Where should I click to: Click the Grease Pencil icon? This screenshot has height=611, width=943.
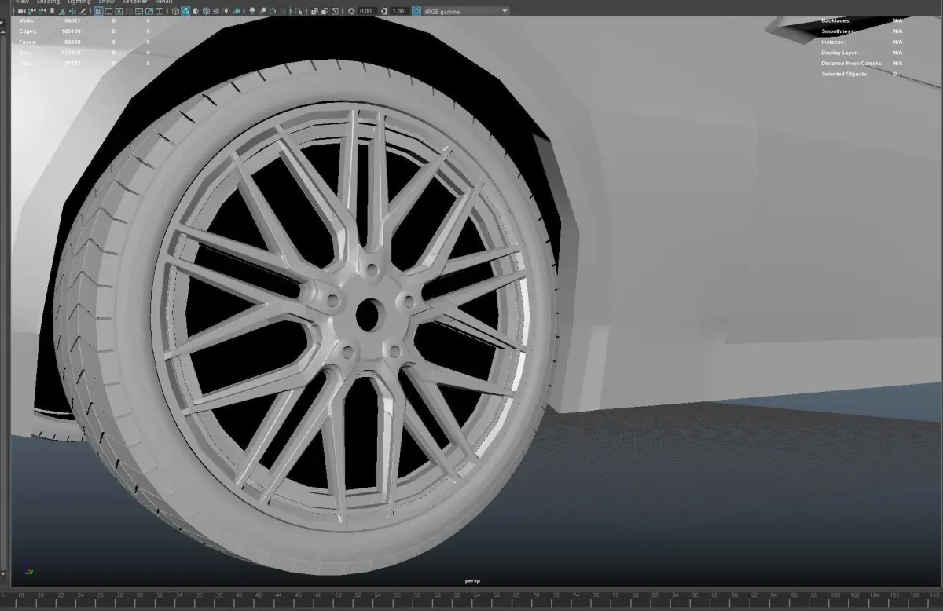coord(82,11)
